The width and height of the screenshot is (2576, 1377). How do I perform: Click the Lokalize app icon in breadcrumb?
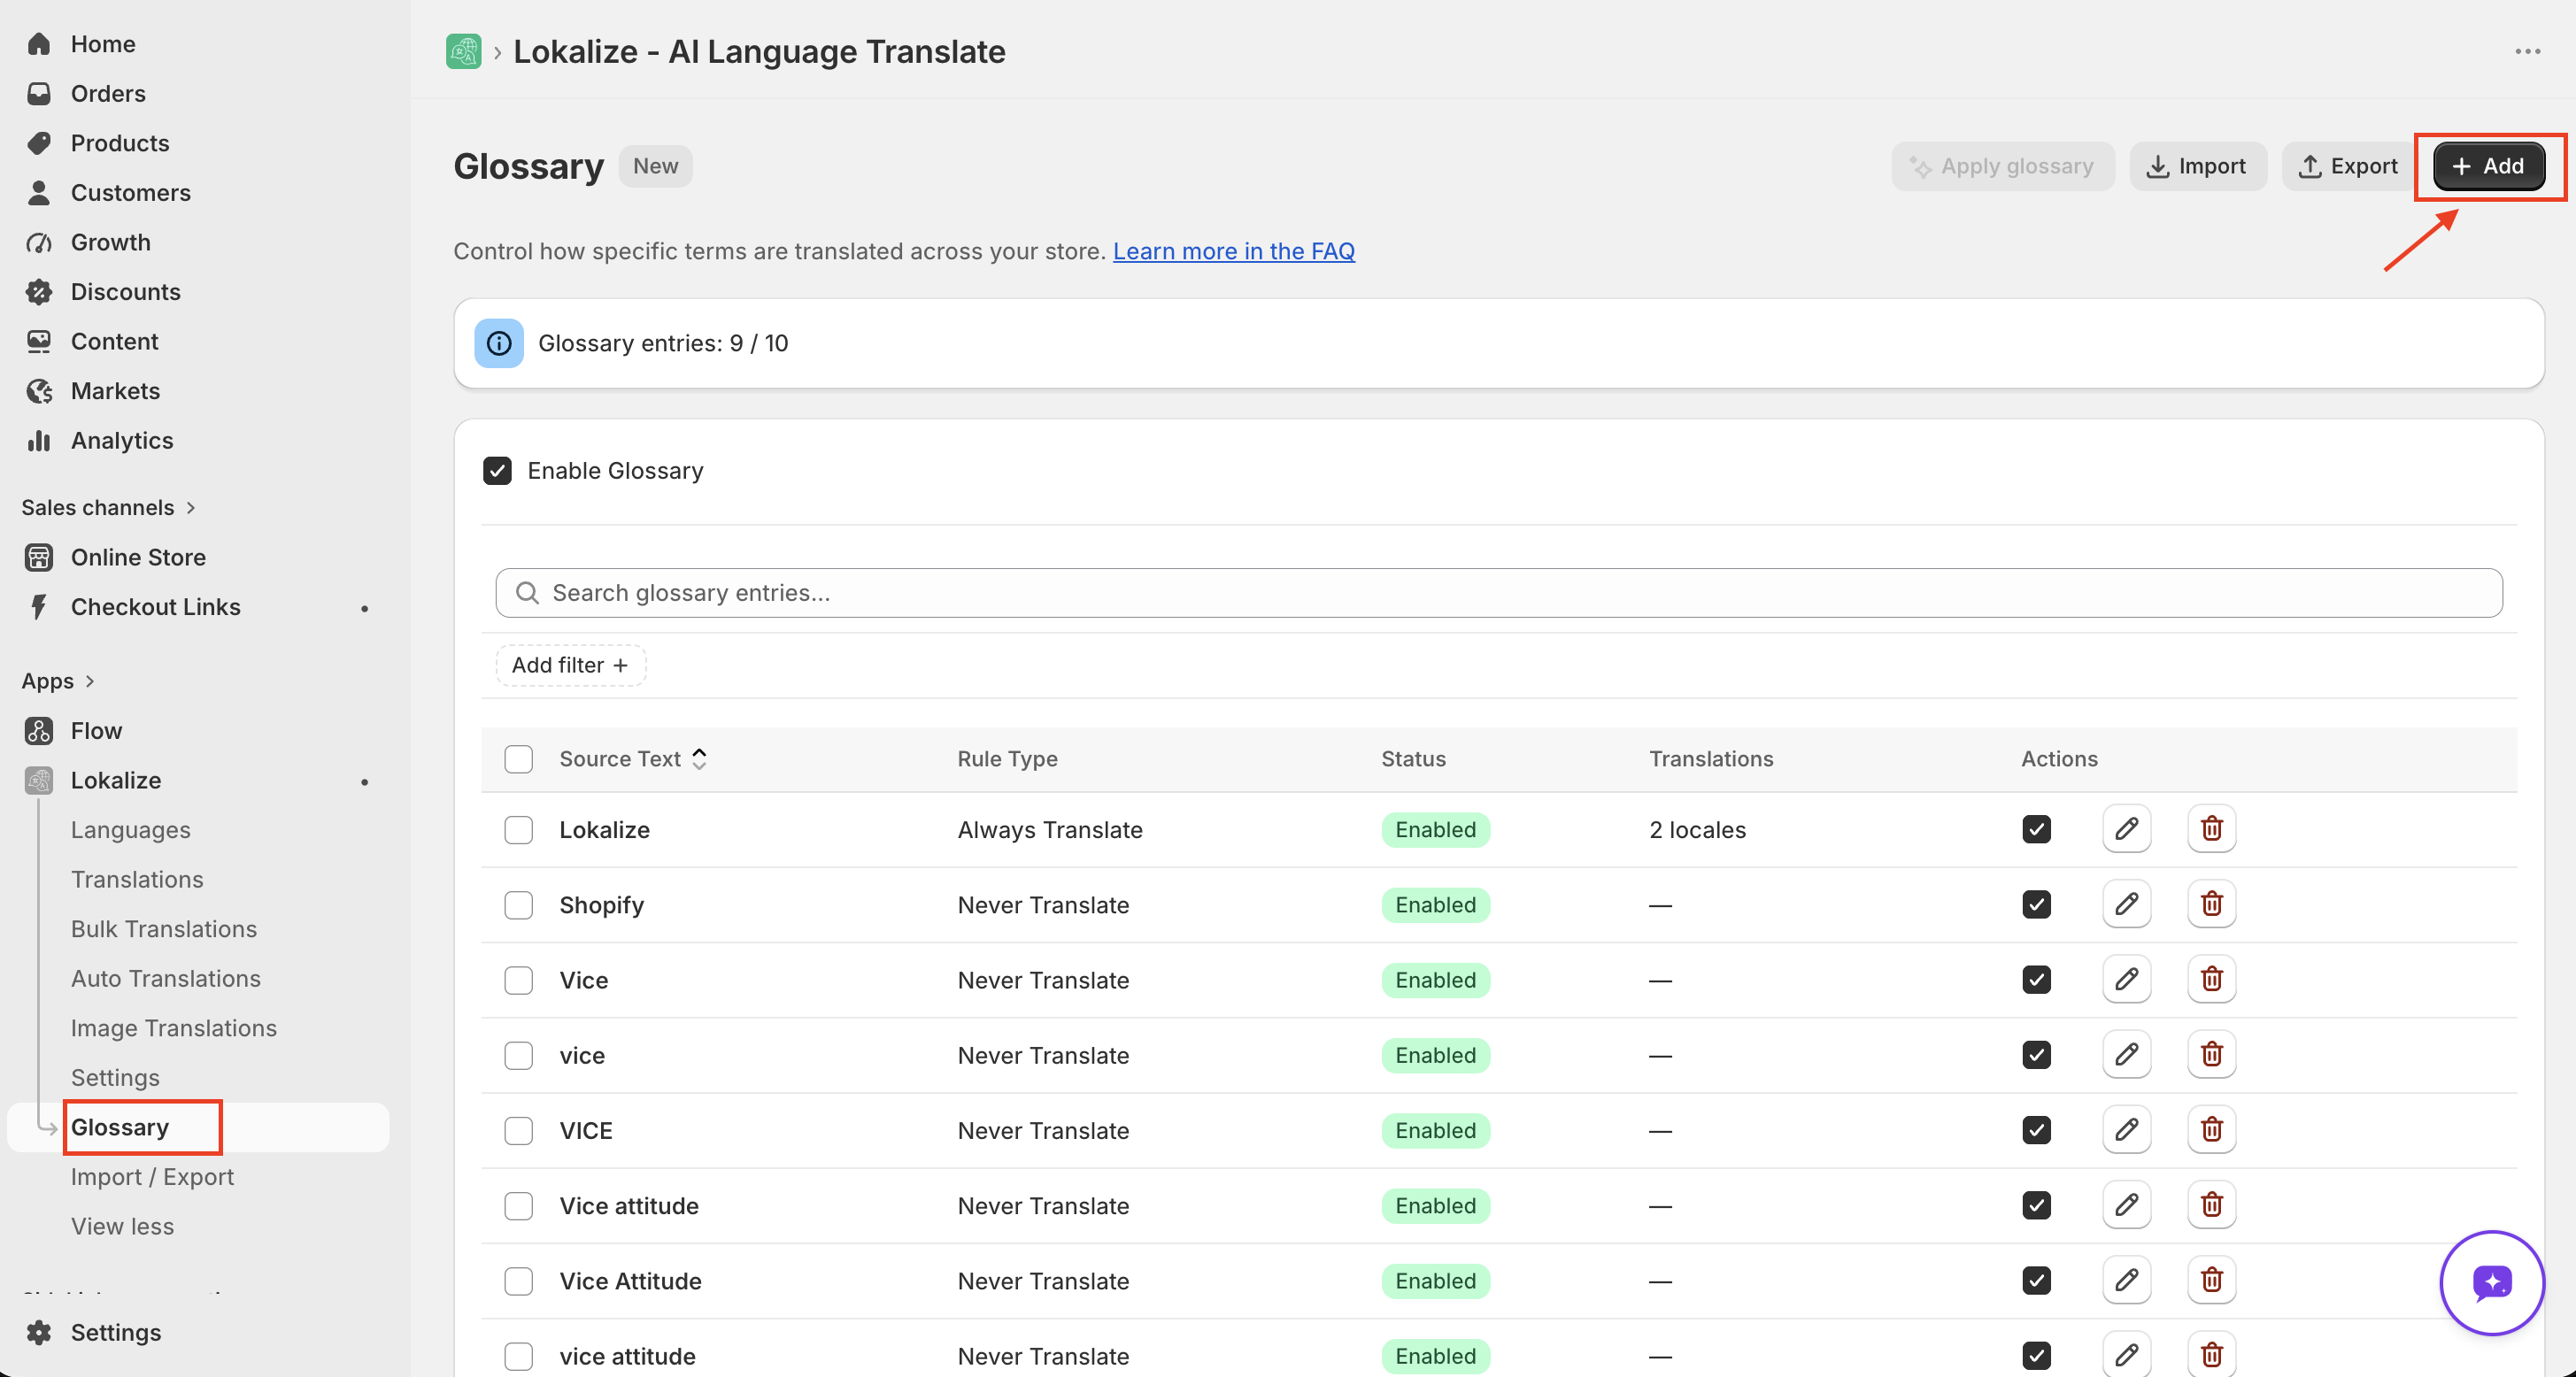point(463,51)
